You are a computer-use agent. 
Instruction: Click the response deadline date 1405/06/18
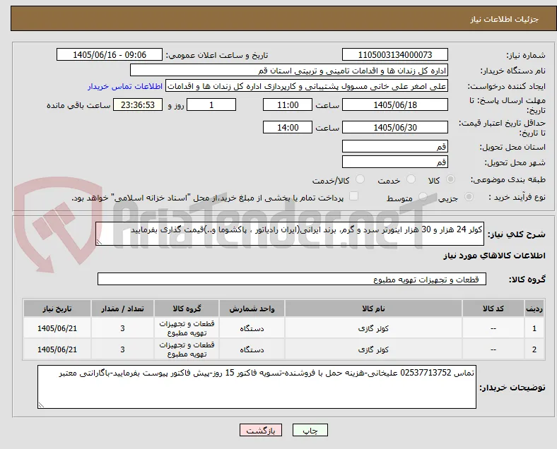(395, 105)
